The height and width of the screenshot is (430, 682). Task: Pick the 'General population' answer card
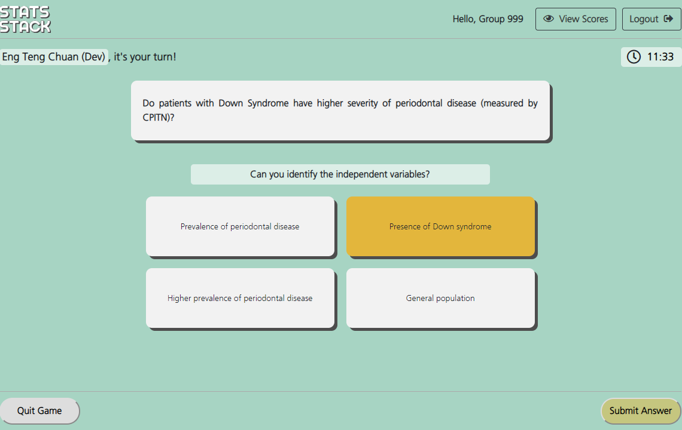click(440, 298)
